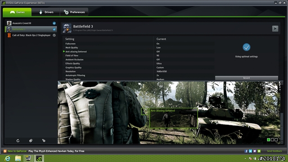The width and height of the screenshot is (288, 162).
Task: Click the RSS feed icon
Action: (x=5, y=151)
